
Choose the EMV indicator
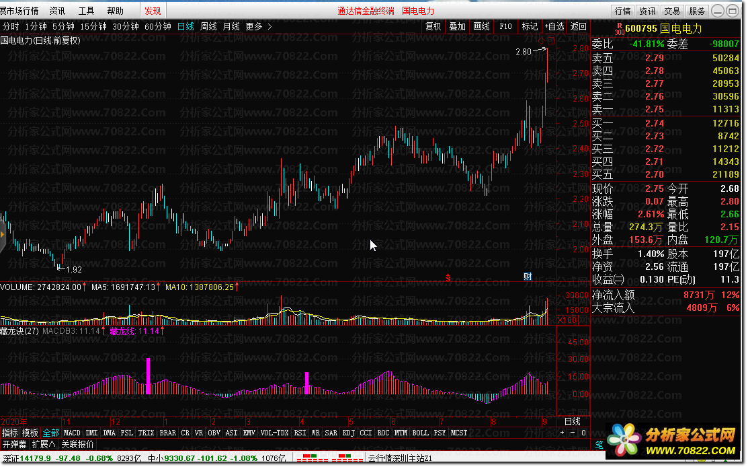click(249, 433)
